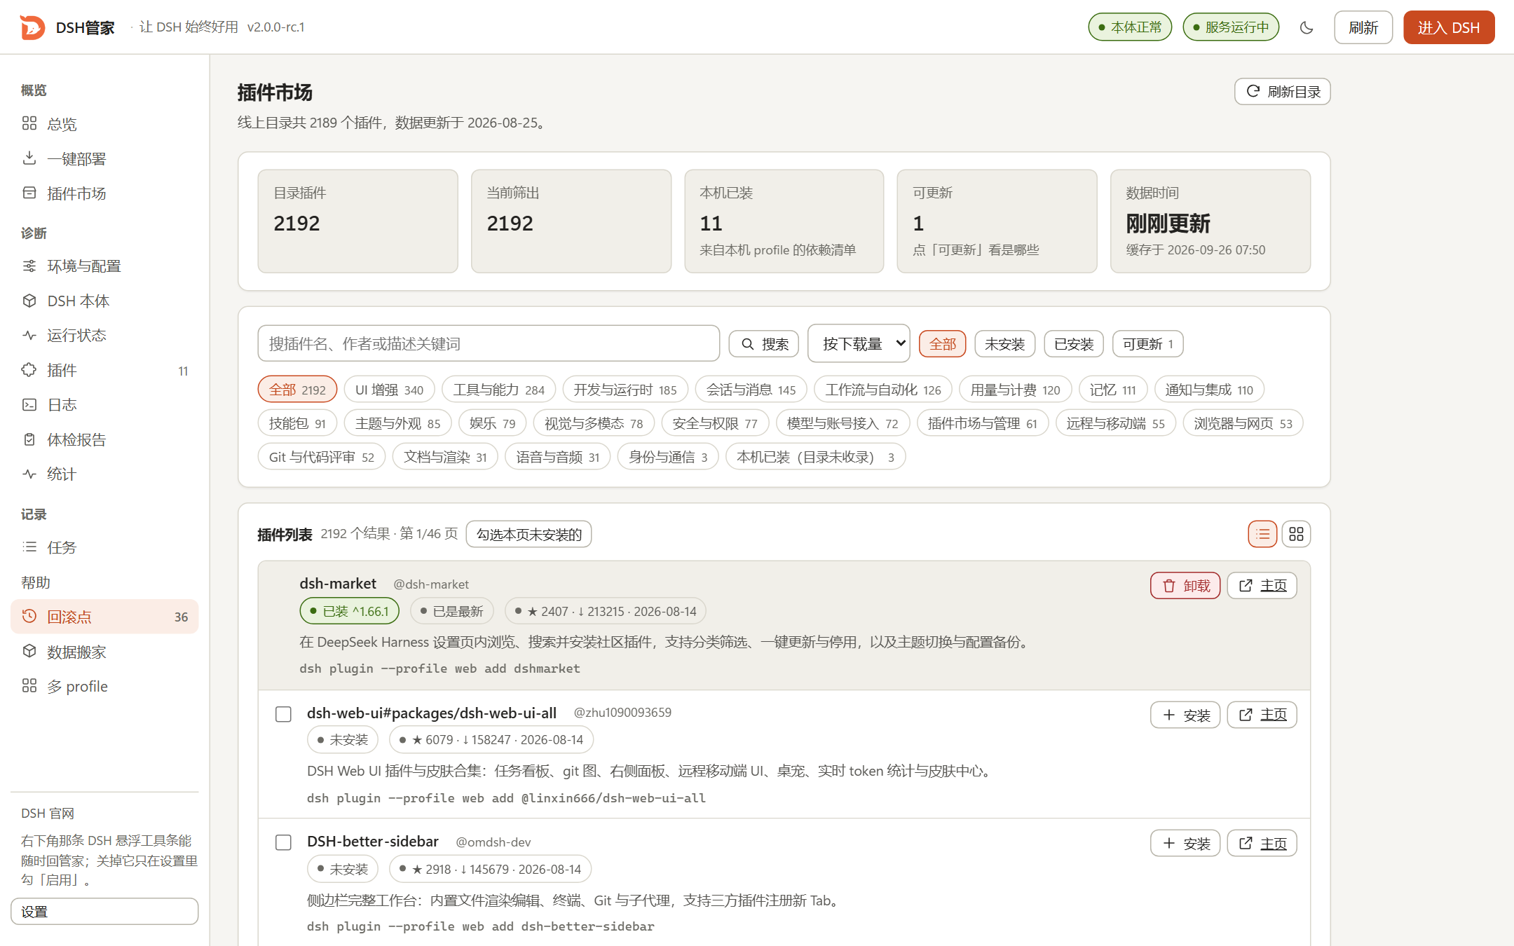Click 服务运行中 status badge

pyautogui.click(x=1231, y=27)
